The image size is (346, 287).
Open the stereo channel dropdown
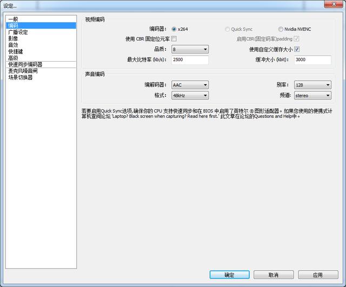click(312, 96)
